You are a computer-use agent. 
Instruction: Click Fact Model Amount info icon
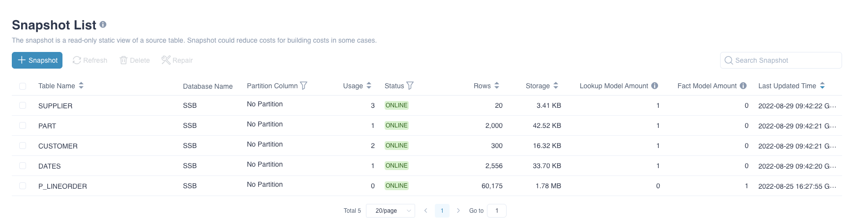[743, 86]
